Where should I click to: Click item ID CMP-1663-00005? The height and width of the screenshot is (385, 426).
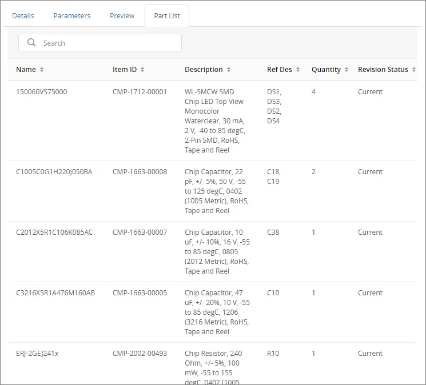140,293
